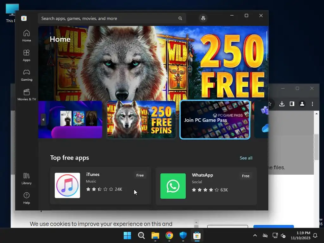Open the See all link for top free apps
This screenshot has width=324, height=243.
pyautogui.click(x=246, y=158)
